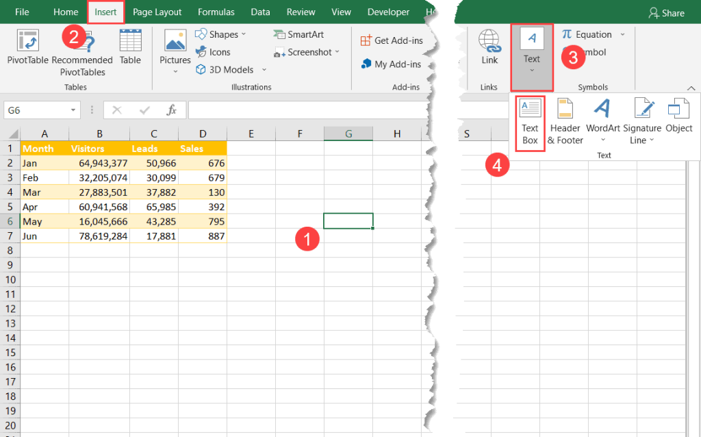Insert a Header & Footer
Viewport: 701px width, 437px height.
564,122
